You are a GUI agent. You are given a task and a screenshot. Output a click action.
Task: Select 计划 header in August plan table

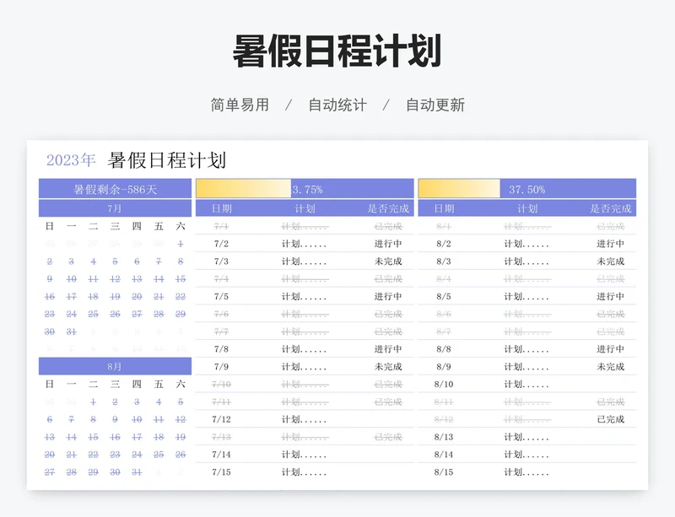[x=527, y=209]
